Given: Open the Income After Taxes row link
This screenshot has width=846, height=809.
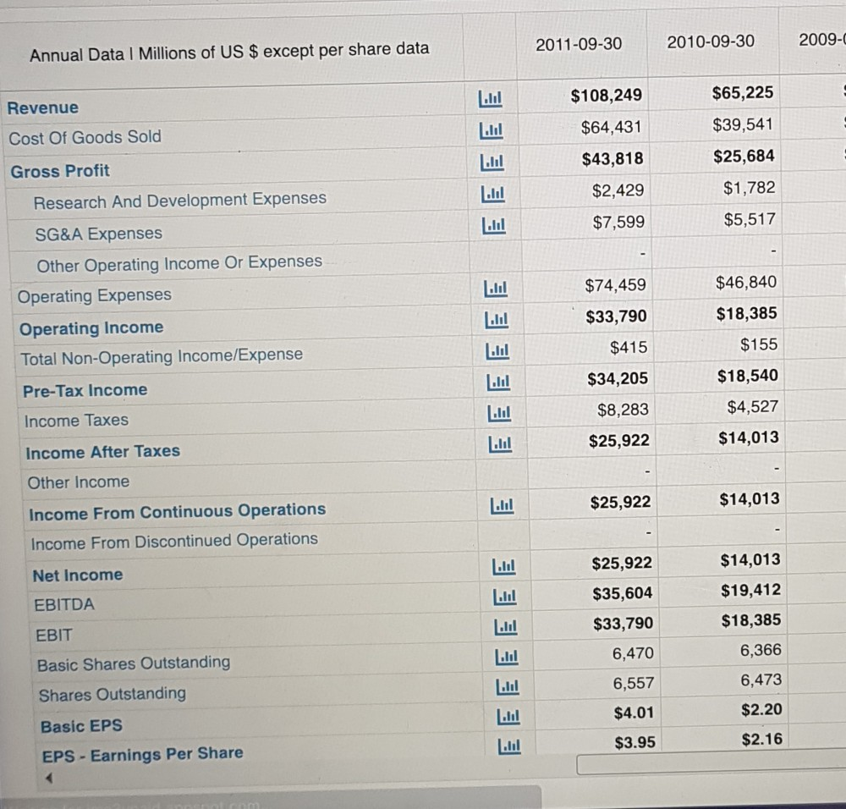Looking at the screenshot, I should point(103,452).
